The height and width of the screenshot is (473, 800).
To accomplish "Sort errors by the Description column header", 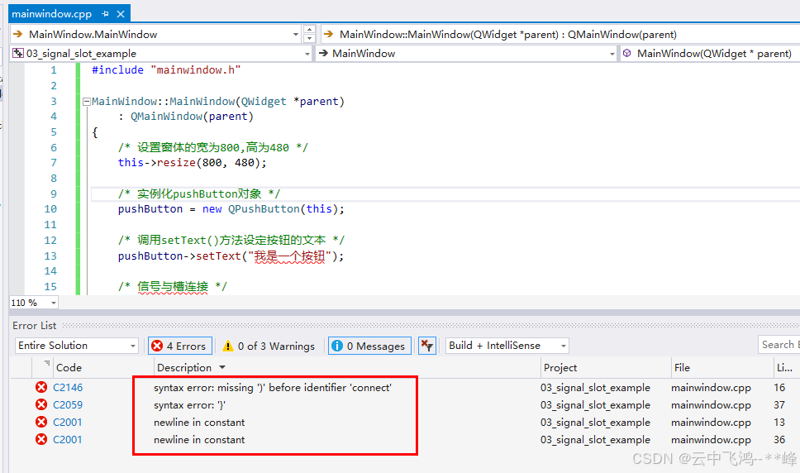I will tap(184, 367).
